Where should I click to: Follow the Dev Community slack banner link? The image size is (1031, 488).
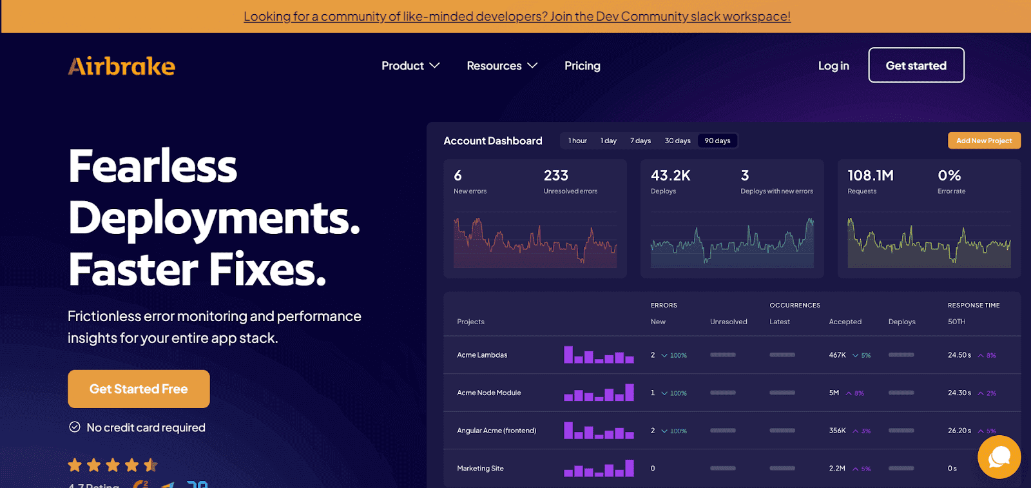coord(517,16)
